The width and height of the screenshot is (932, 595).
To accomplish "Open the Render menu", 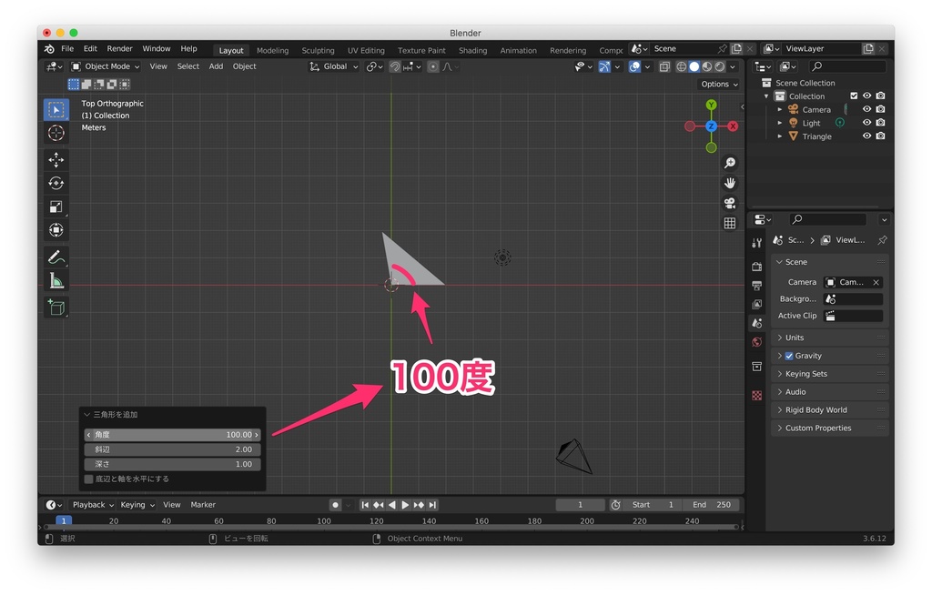I will coord(117,48).
